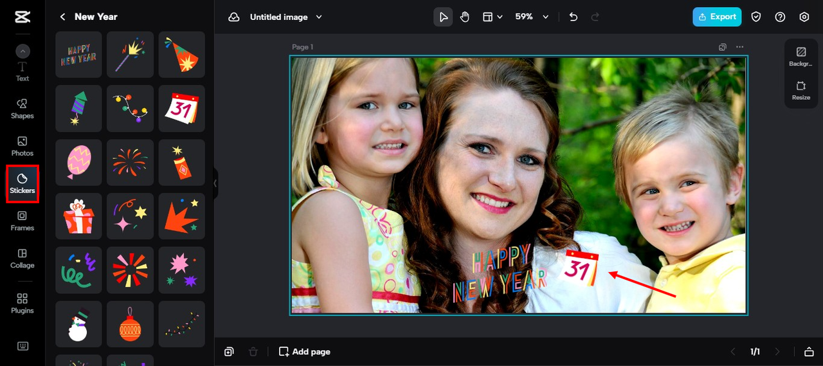Viewport: 823px width, 366px height.
Task: Click the add page copy icon at bottom left
Action: (x=229, y=352)
